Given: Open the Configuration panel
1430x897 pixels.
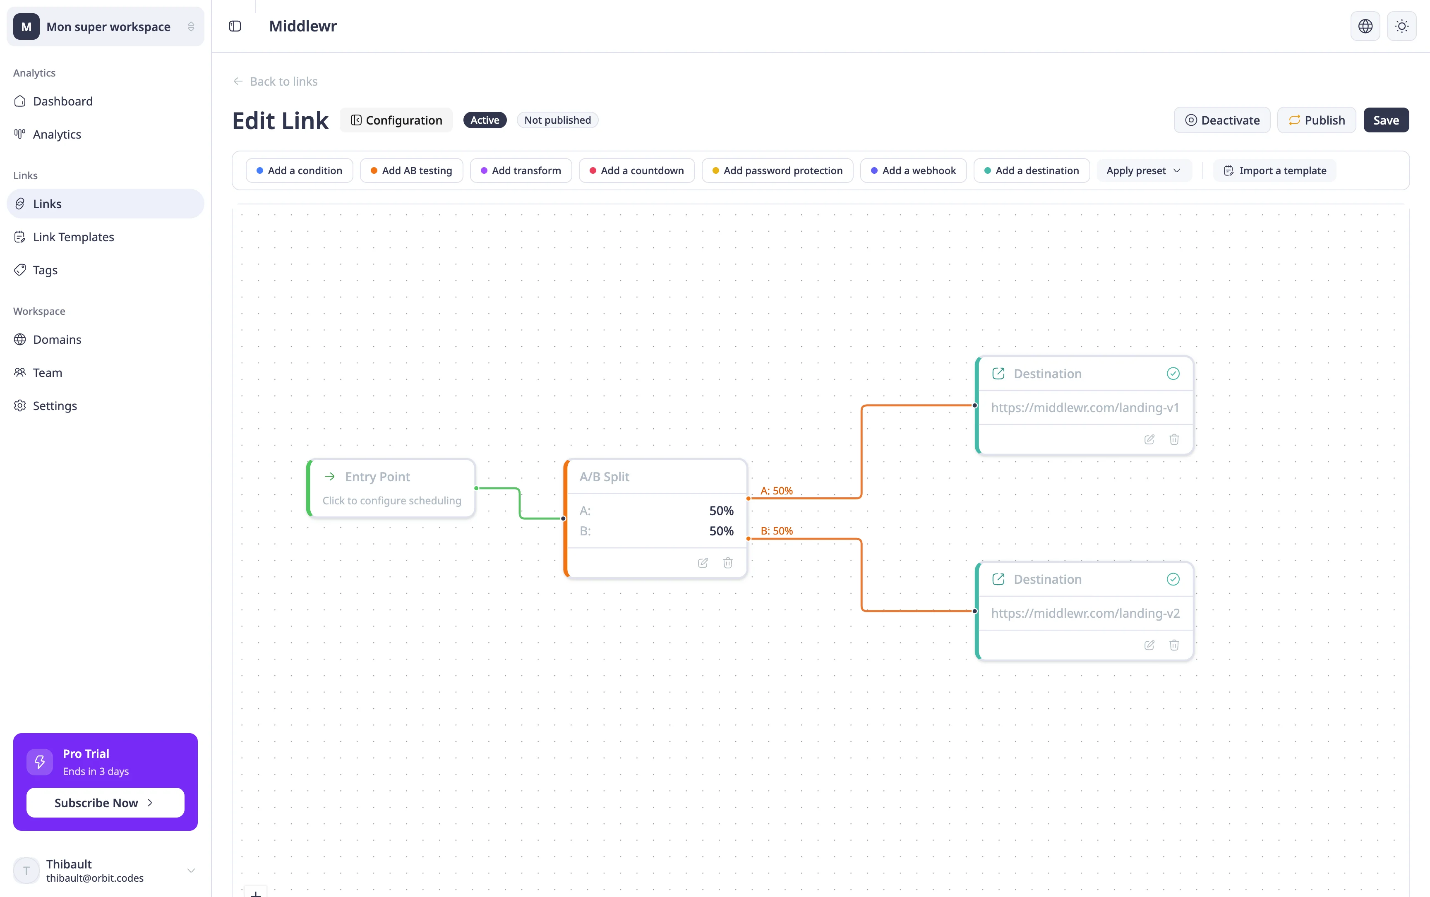Looking at the screenshot, I should (396, 120).
